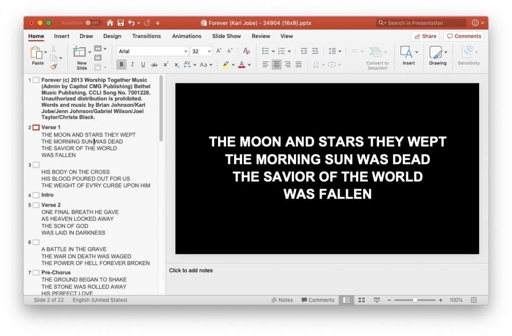The width and height of the screenshot is (512, 336).
Task: Click the Comments button at top right
Action: point(464,36)
